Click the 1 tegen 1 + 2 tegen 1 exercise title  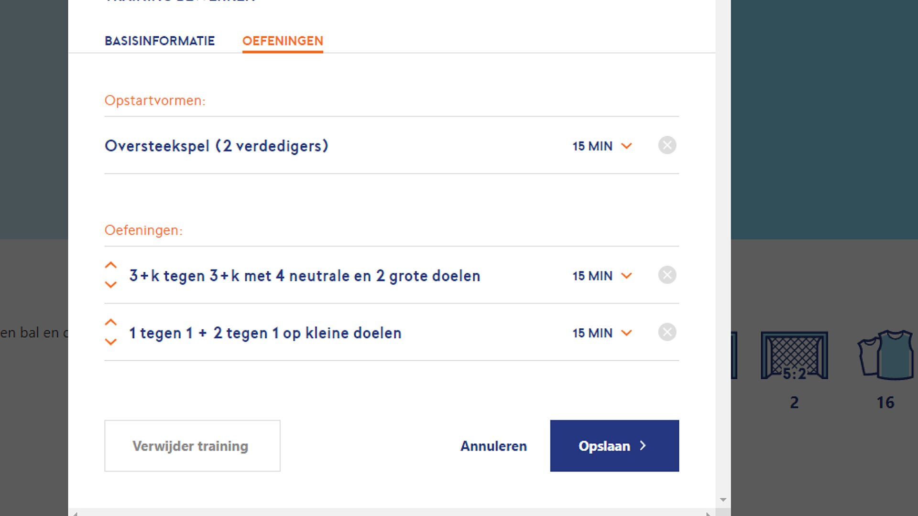[265, 333]
